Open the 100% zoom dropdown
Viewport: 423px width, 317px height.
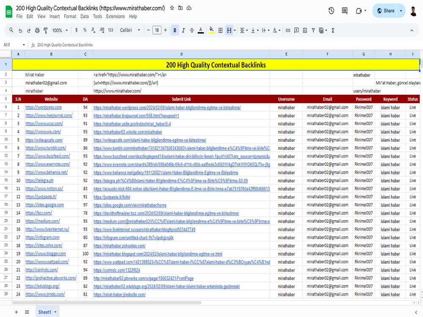(x=60, y=30)
